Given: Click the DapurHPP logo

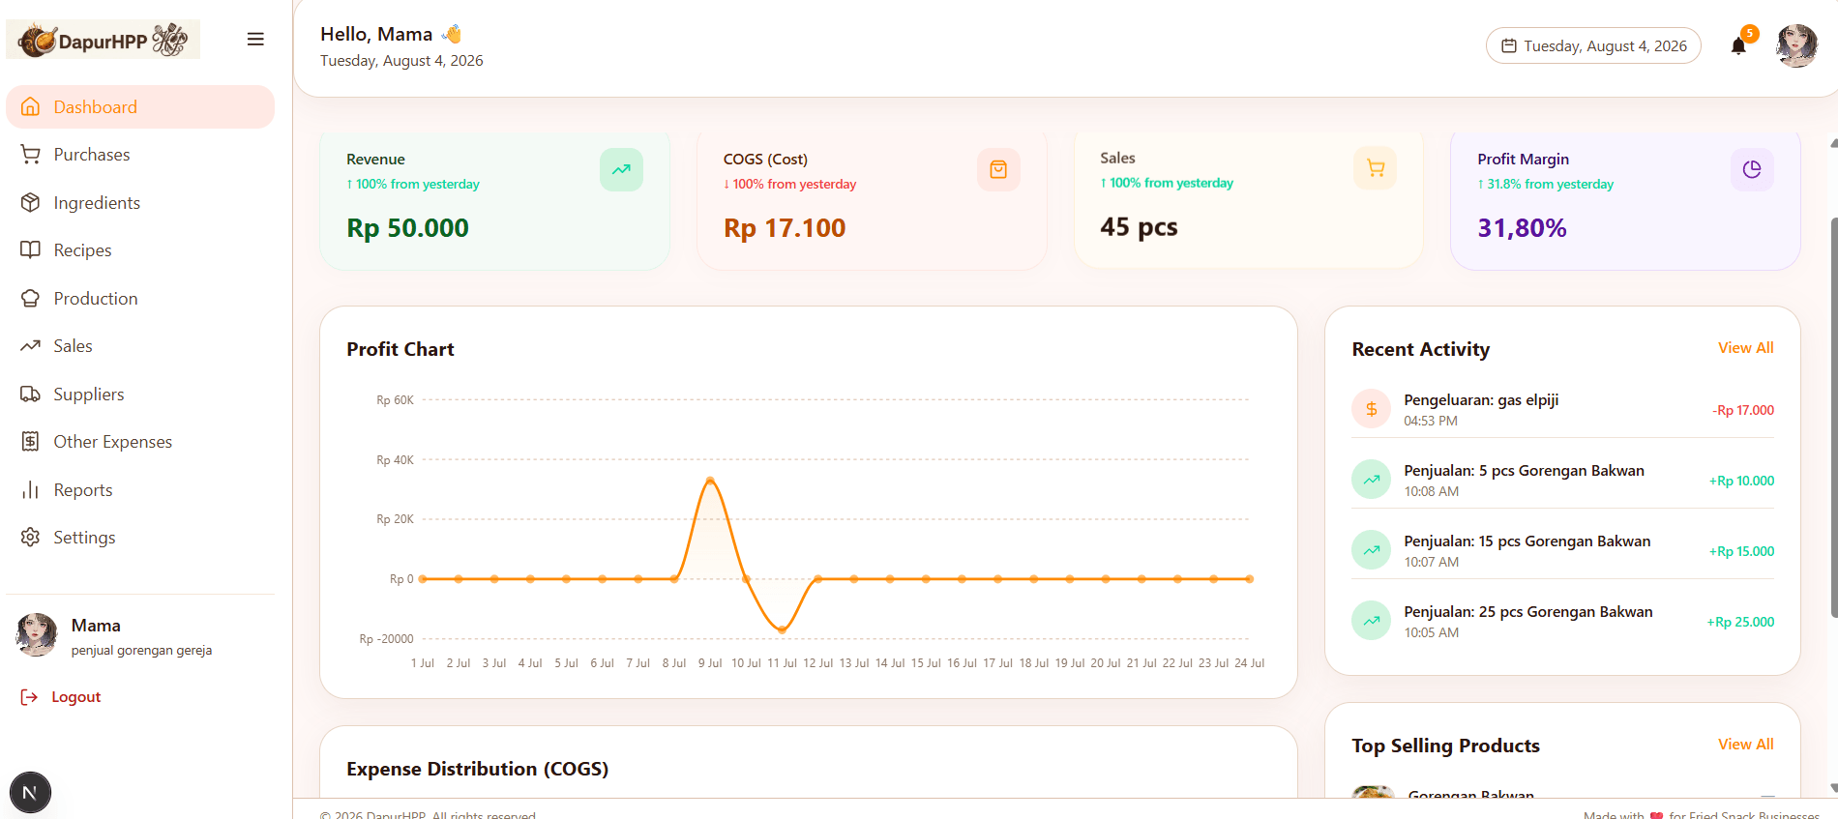Looking at the screenshot, I should (x=104, y=40).
